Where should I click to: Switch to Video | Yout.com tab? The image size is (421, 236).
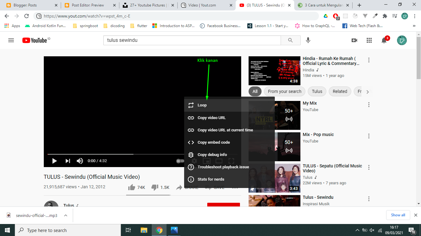coord(206,5)
